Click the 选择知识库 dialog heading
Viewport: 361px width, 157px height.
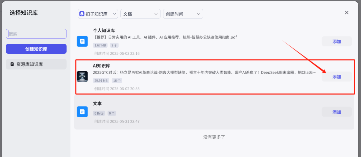[x=23, y=13]
